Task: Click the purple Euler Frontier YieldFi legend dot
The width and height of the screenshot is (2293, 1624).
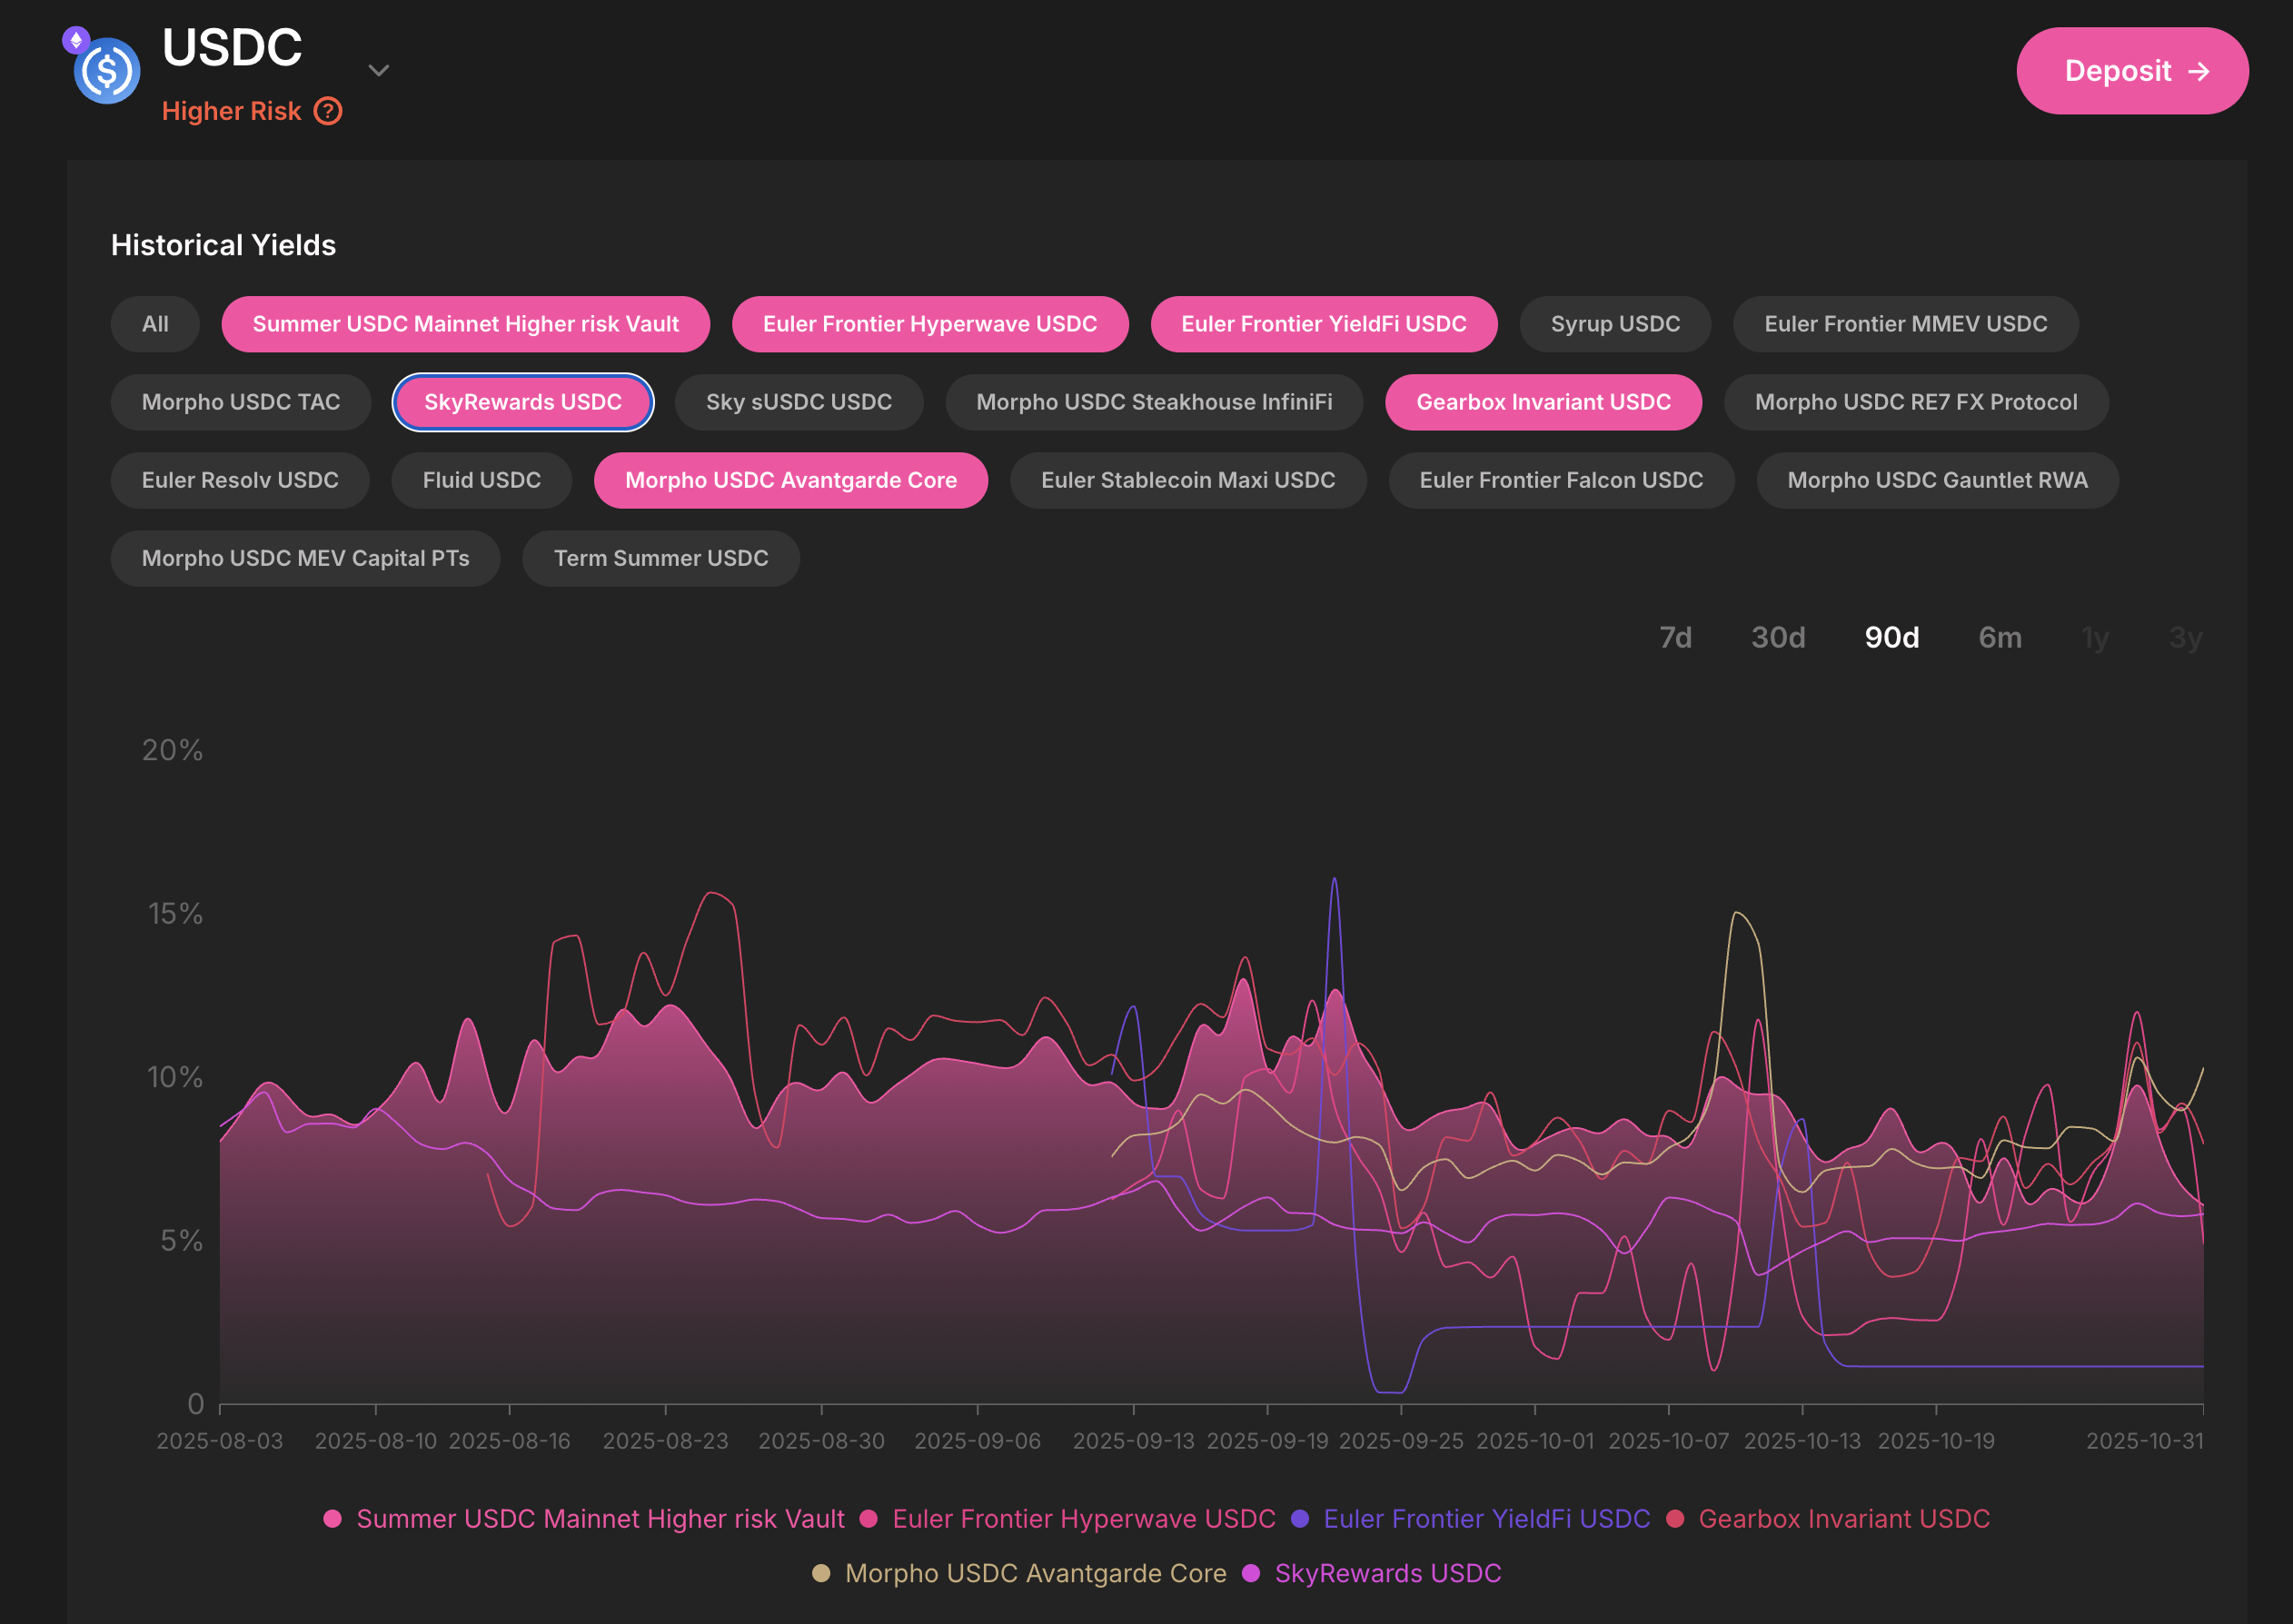Action: point(1299,1518)
